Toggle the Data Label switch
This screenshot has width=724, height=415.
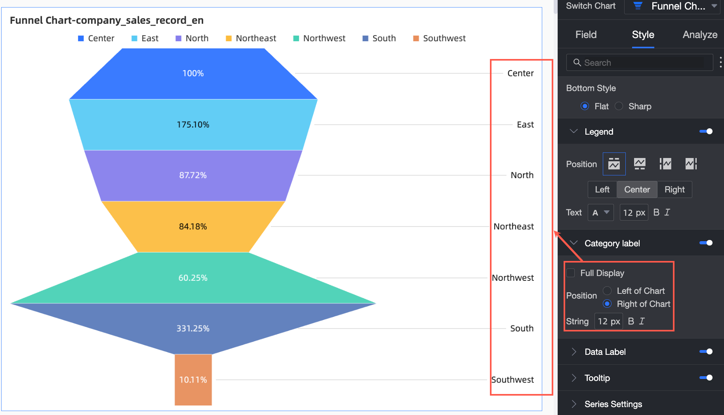pyautogui.click(x=706, y=351)
